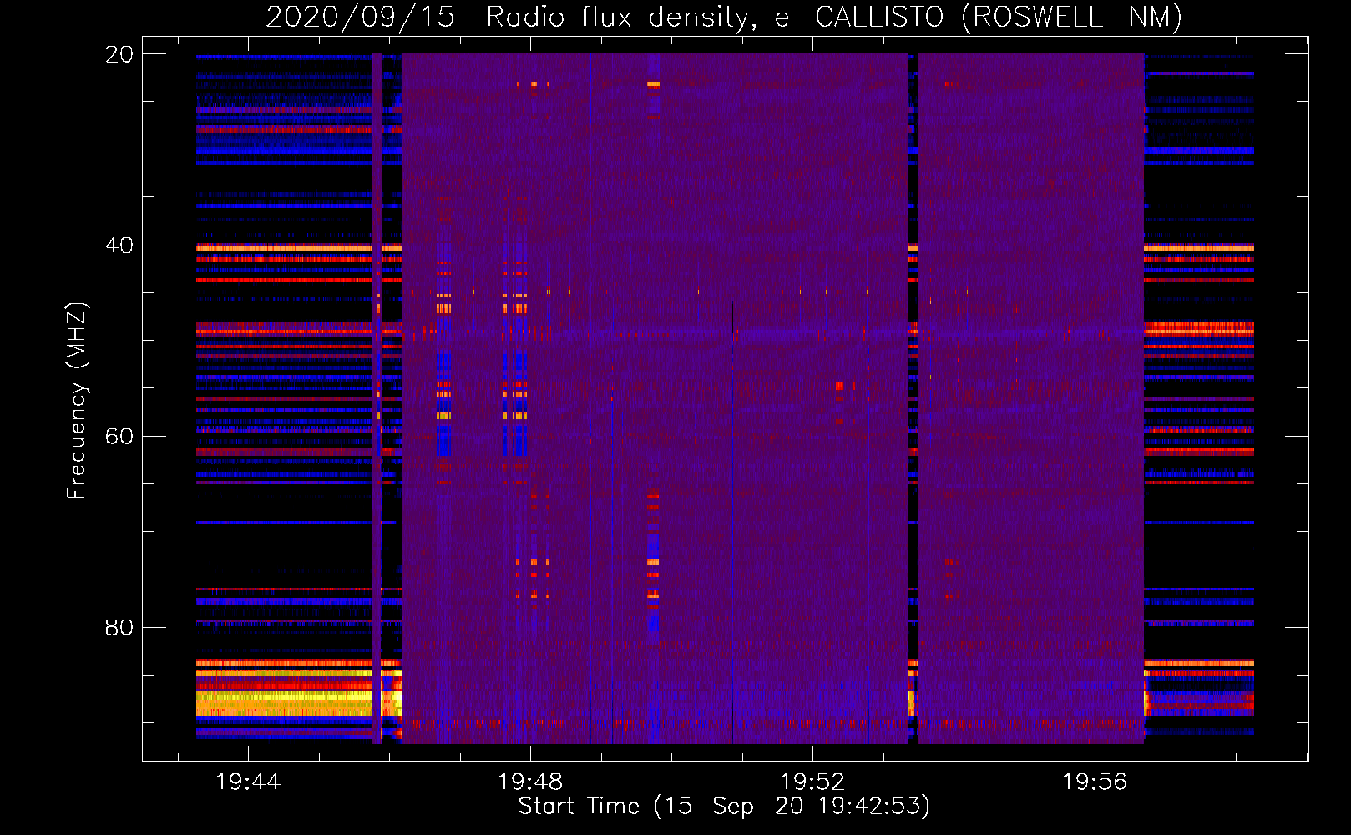Click the '19:44' time tick label
This screenshot has height=835, width=1351.
click(248, 782)
